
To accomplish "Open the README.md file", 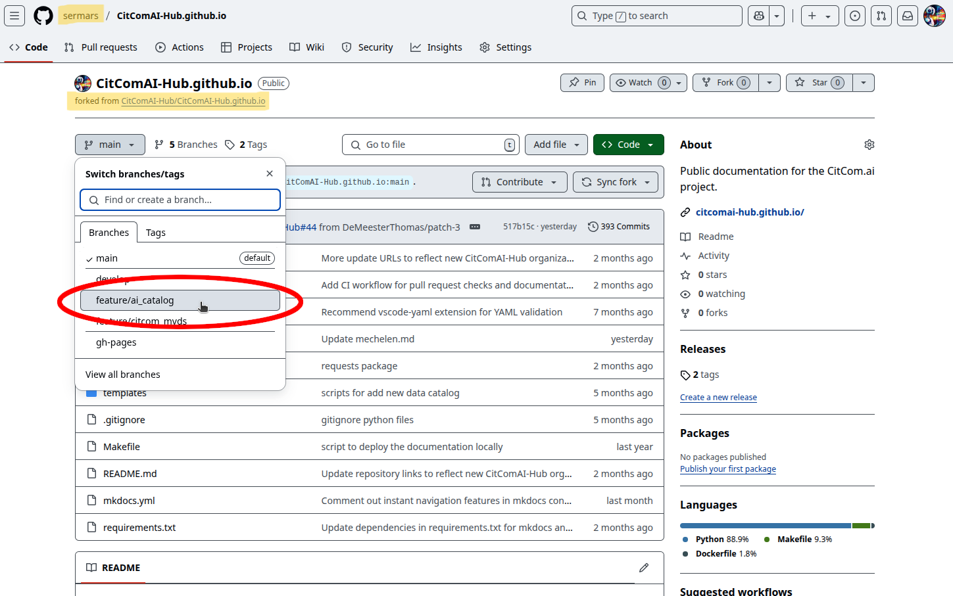I will [130, 474].
